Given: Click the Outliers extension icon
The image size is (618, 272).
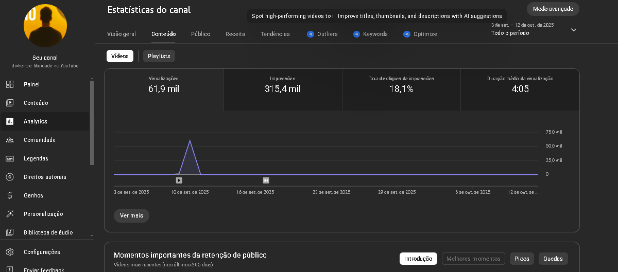Looking at the screenshot, I should pyautogui.click(x=311, y=34).
